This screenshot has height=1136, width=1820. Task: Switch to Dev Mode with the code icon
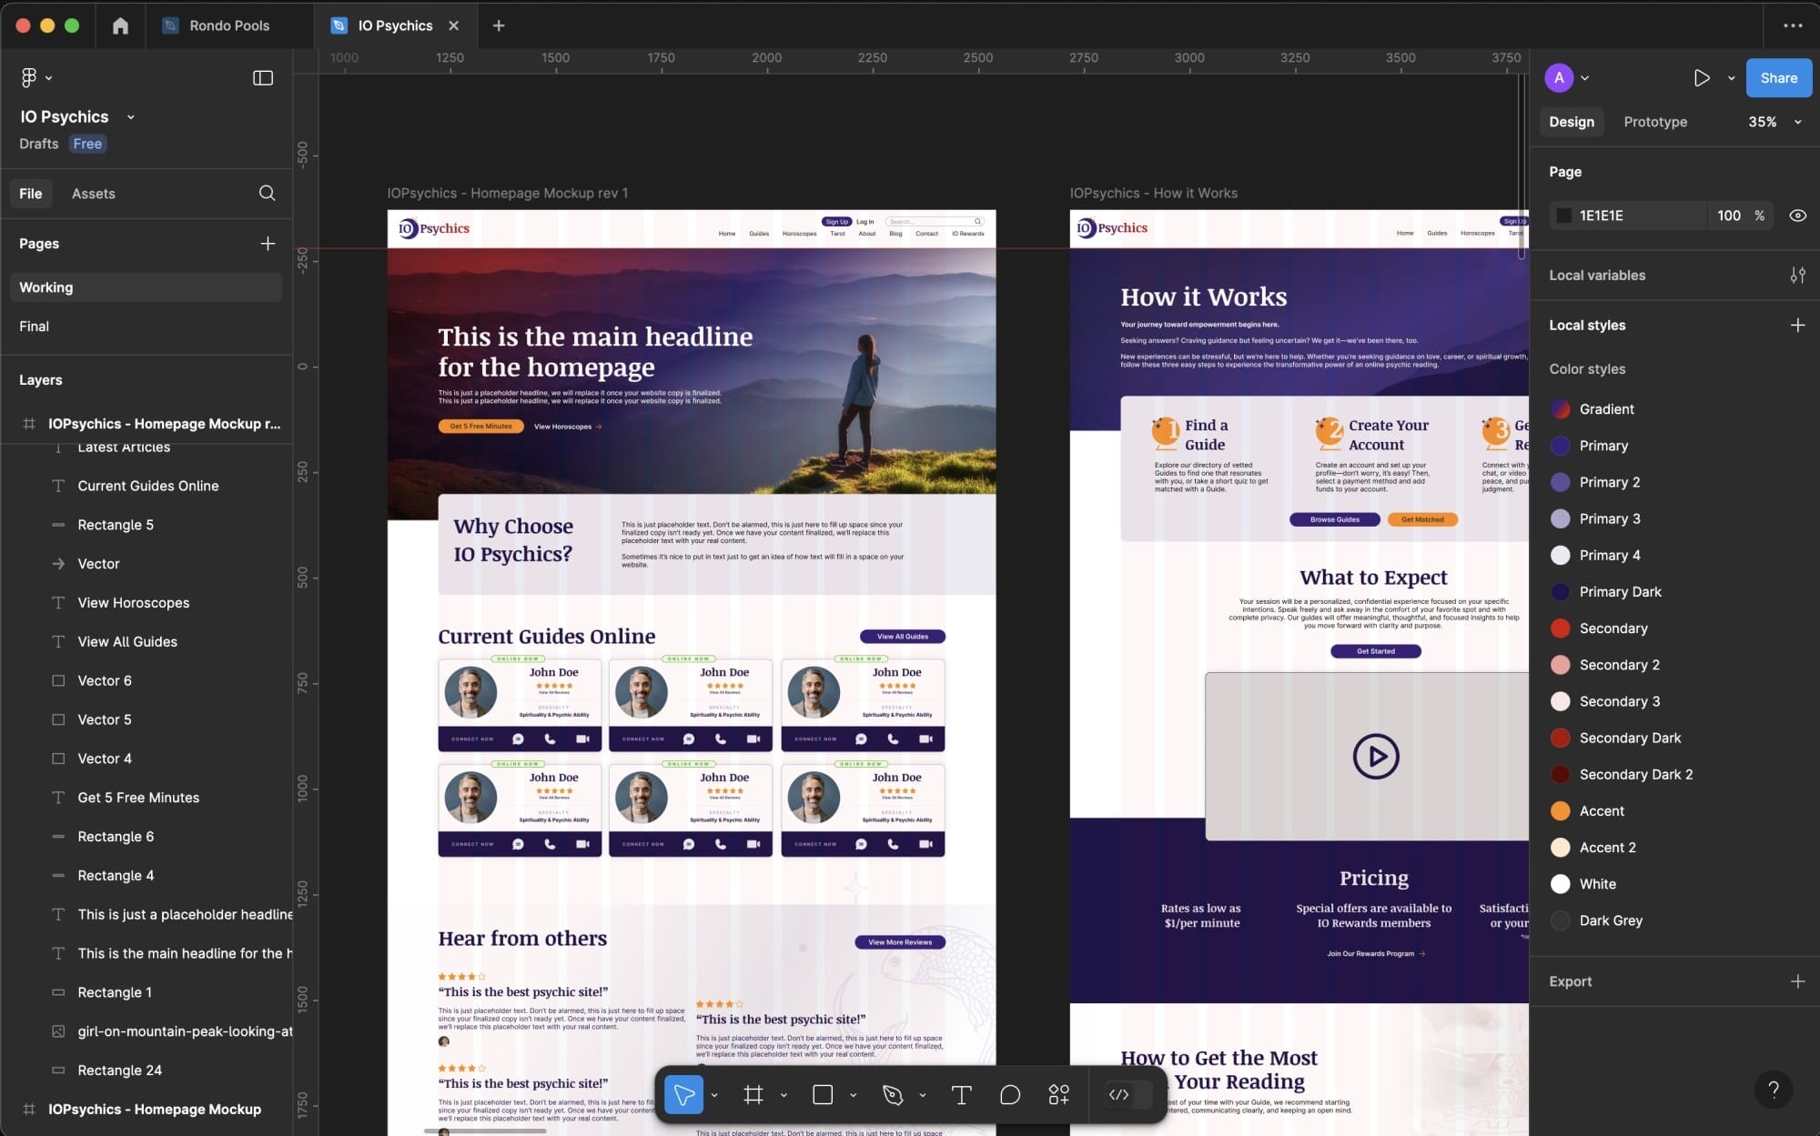coord(1119,1095)
